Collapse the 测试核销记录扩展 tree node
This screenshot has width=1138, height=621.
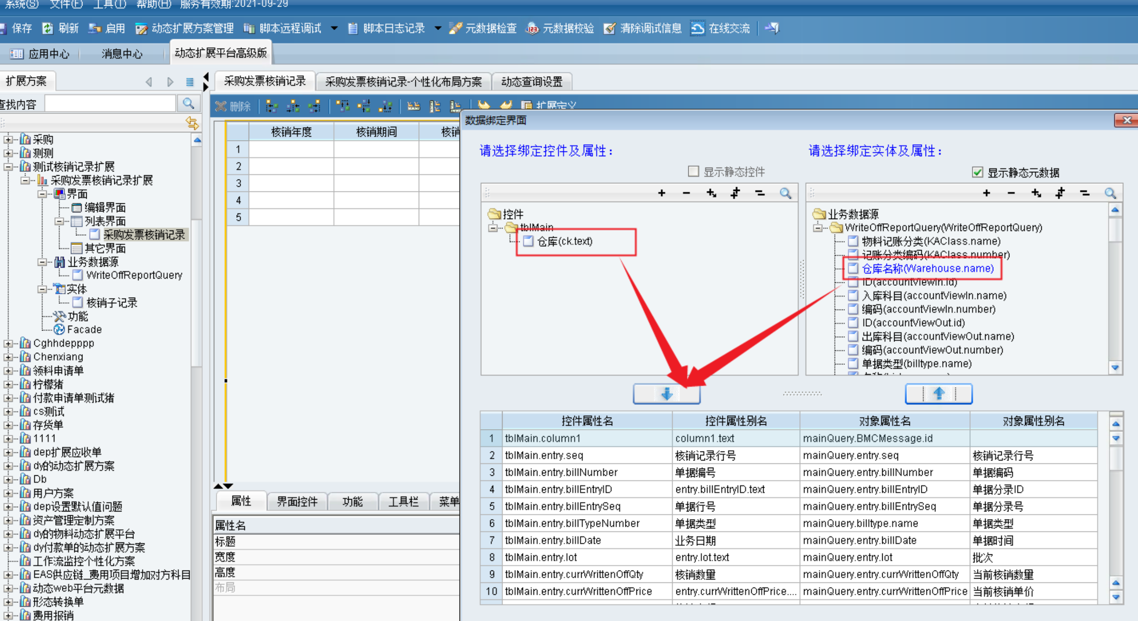(8, 167)
